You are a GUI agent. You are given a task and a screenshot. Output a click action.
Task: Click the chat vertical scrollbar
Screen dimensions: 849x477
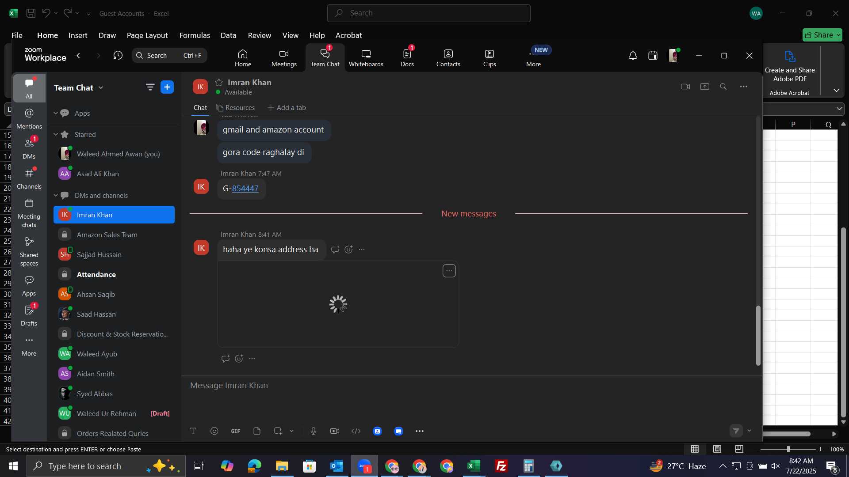coord(758,336)
